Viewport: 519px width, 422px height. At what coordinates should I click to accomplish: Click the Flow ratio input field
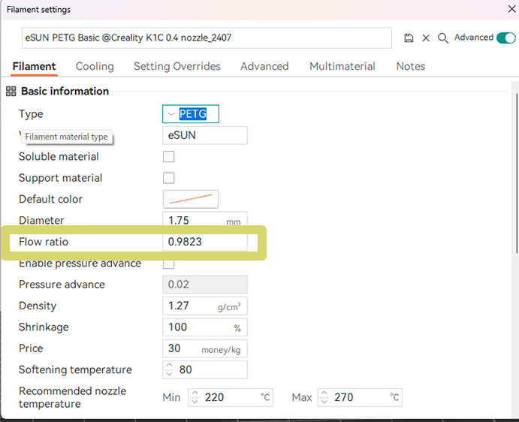pyautogui.click(x=204, y=242)
